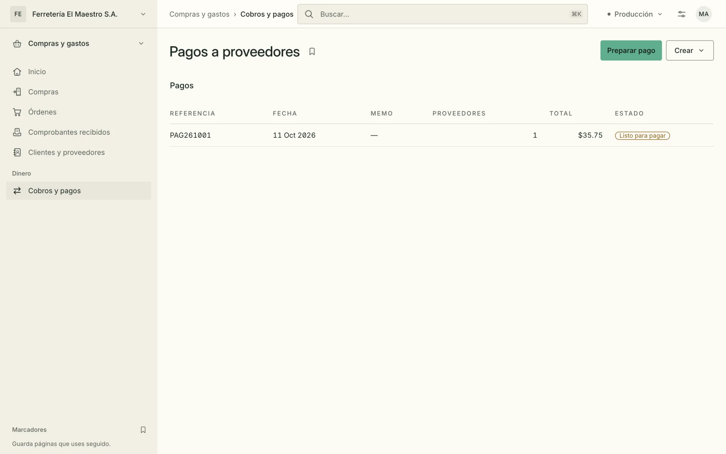Viewport: 726px width, 454px height.
Task: Click the 11 Oct 2026 date cell
Action: [294, 135]
